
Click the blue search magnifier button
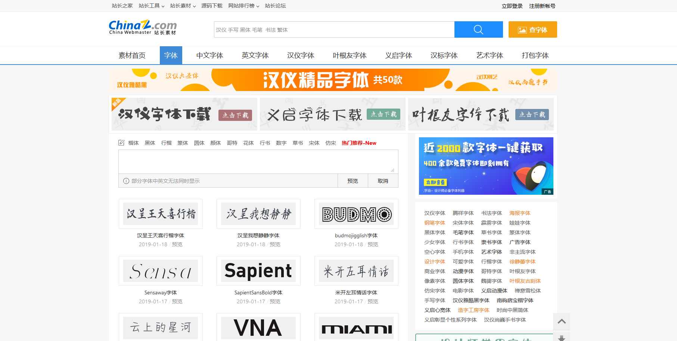[478, 29]
